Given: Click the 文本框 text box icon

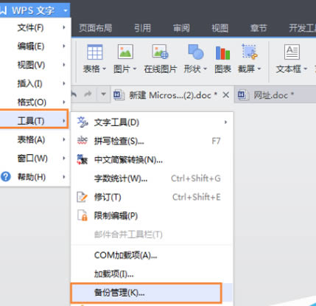Looking at the screenshot, I should (292, 52).
